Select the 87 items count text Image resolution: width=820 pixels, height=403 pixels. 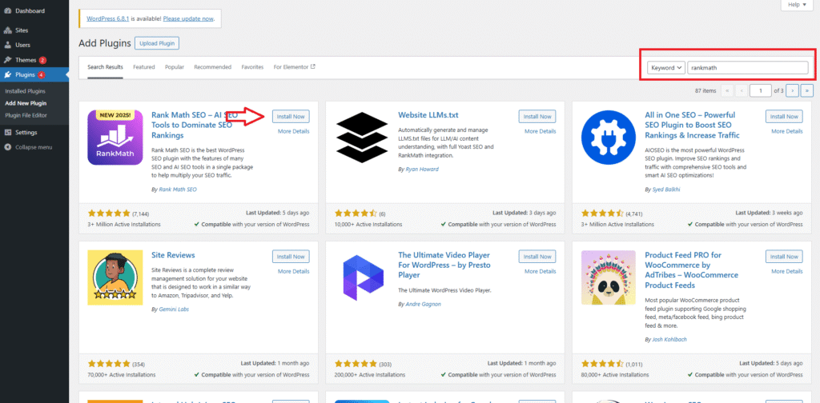click(x=705, y=91)
